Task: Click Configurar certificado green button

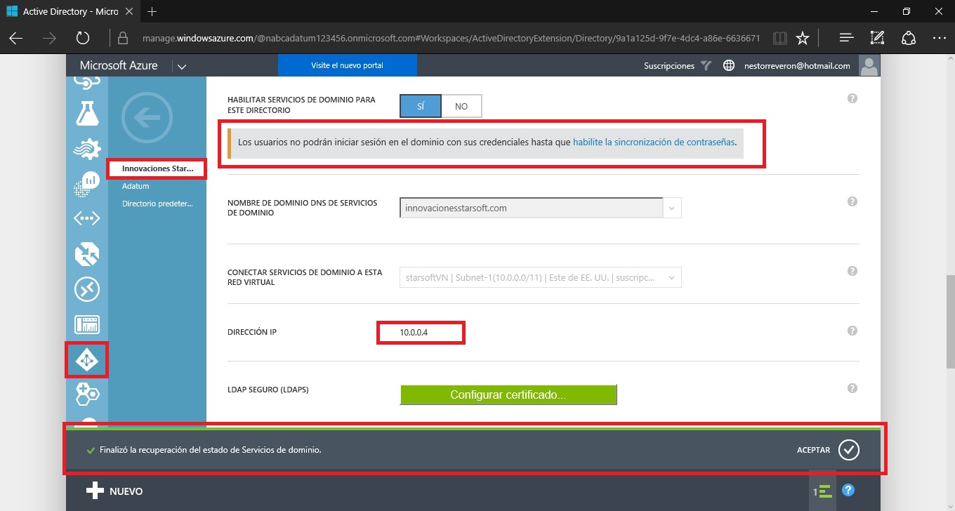Action: [x=508, y=394]
